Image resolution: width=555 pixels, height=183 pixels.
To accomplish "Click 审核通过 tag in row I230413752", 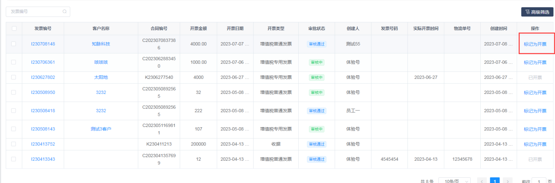I will pyautogui.click(x=317, y=144).
